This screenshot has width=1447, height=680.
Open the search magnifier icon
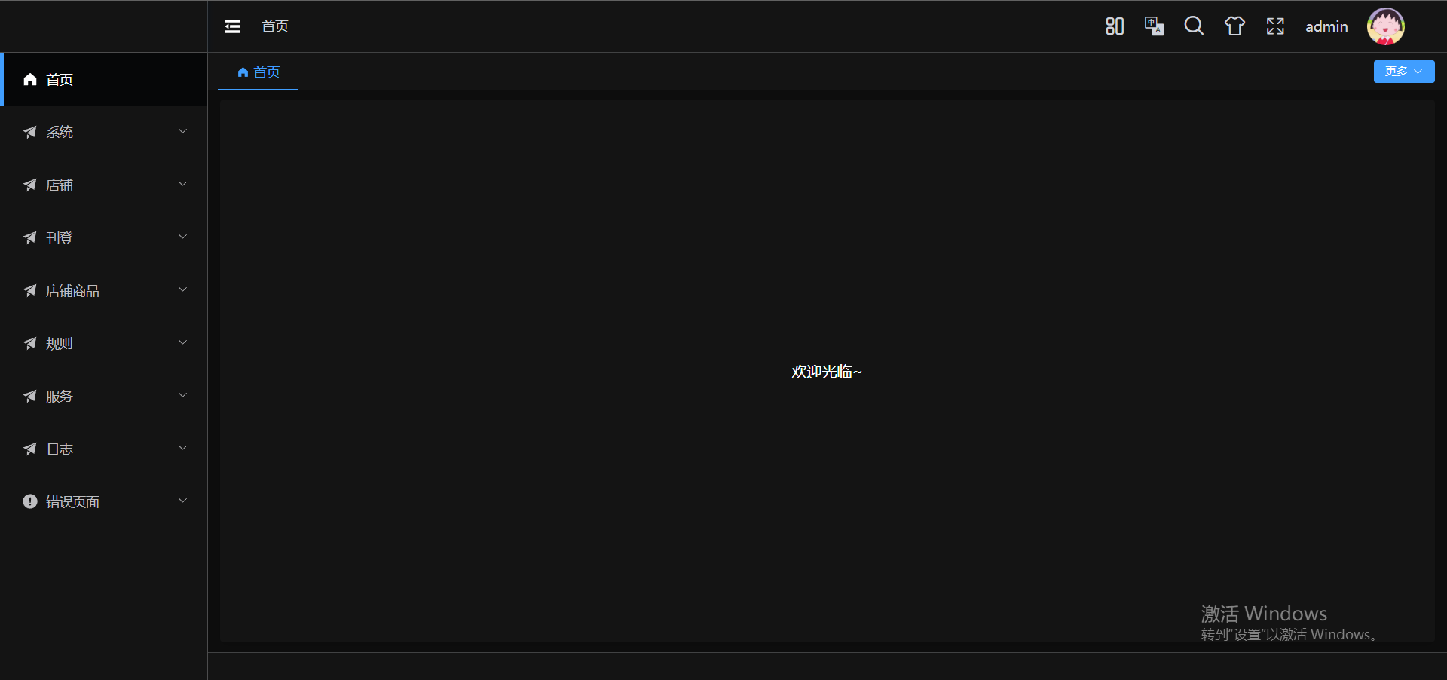1194,26
